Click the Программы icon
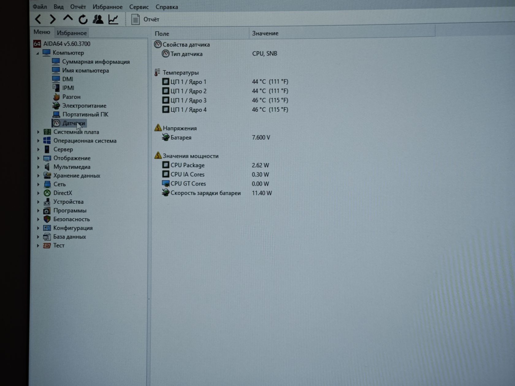The width and height of the screenshot is (515, 386). tap(47, 210)
